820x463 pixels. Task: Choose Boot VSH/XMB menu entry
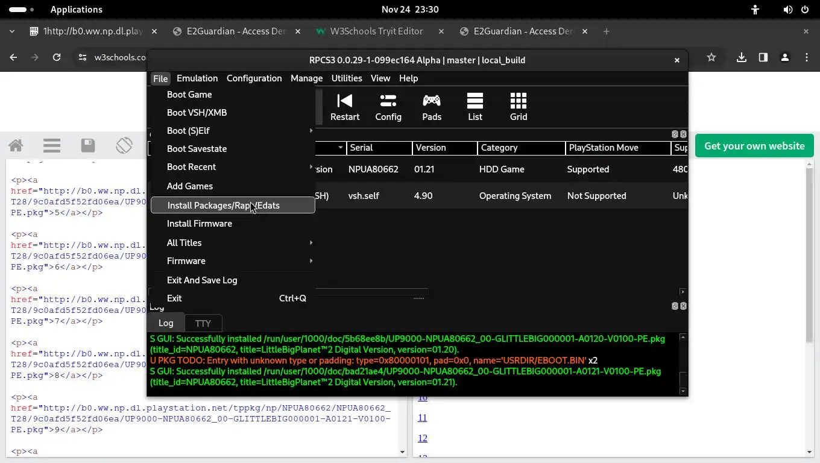tap(233, 113)
